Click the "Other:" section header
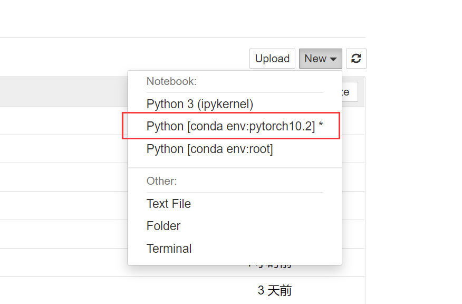 coord(162,181)
